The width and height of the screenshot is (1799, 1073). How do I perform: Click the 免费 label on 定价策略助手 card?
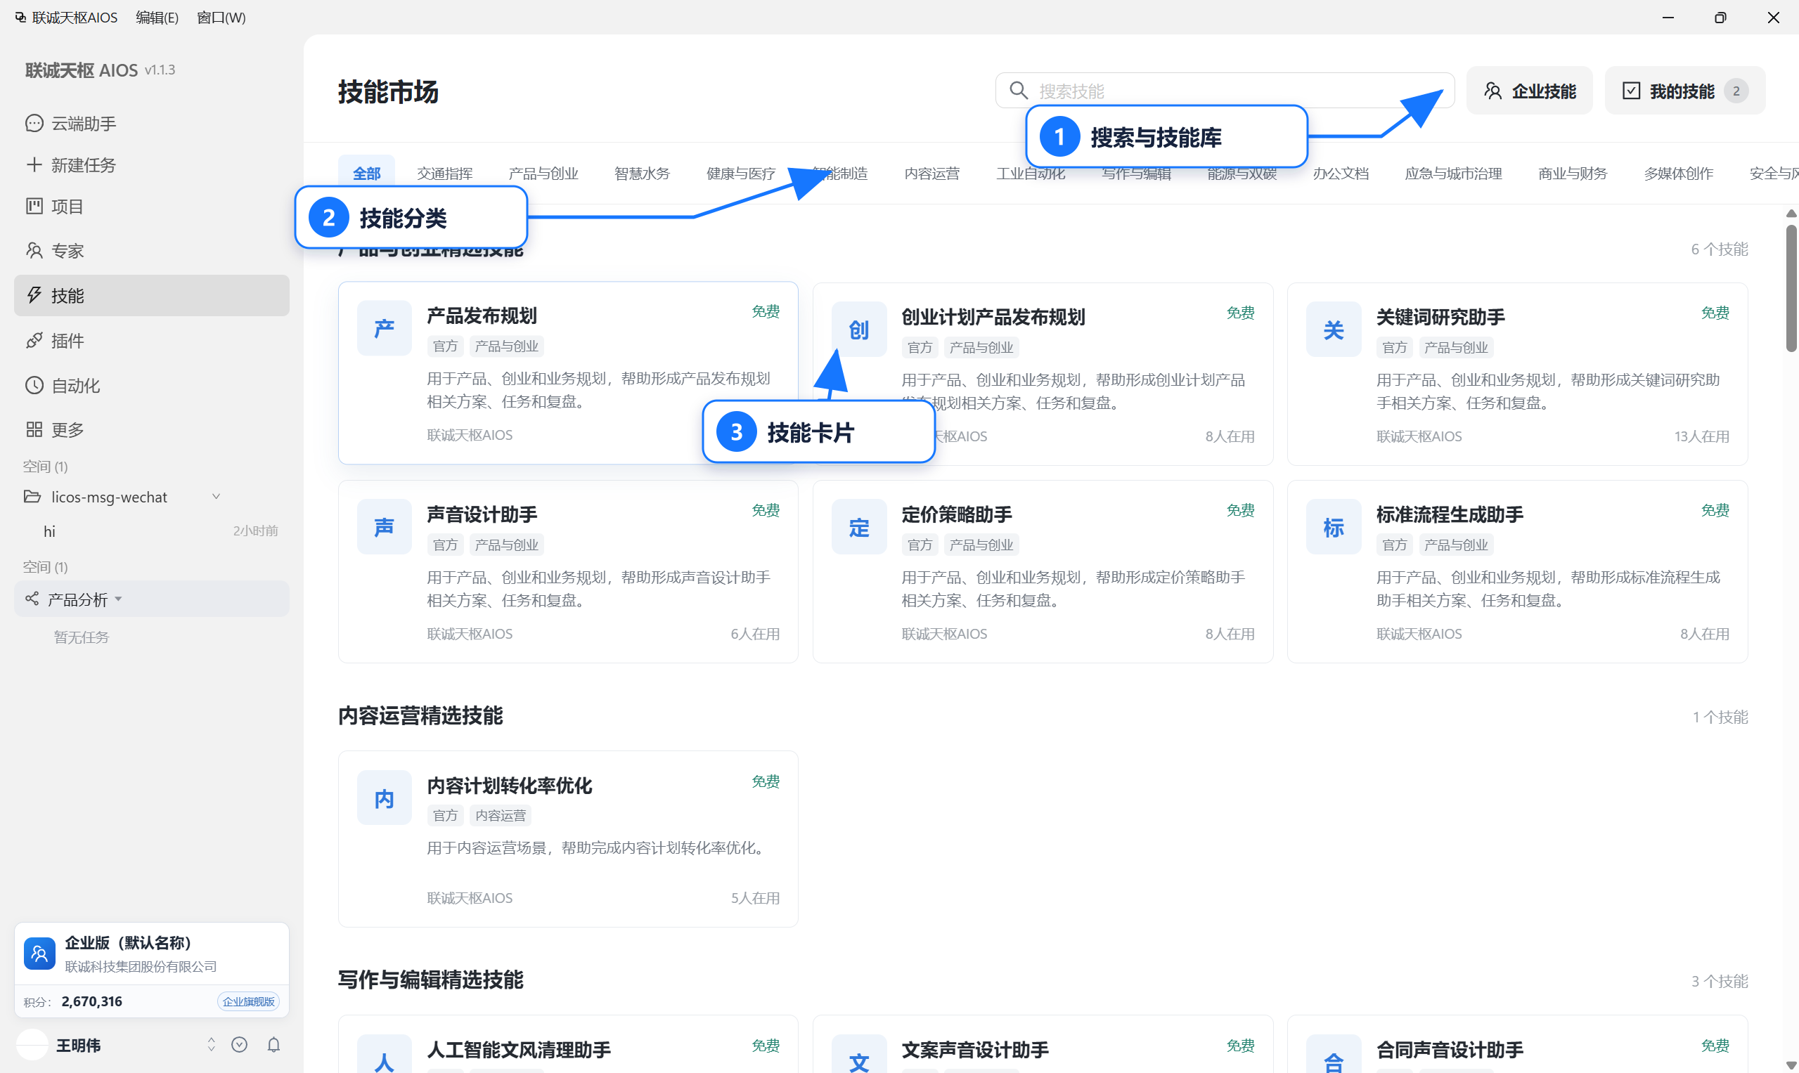click(1241, 510)
